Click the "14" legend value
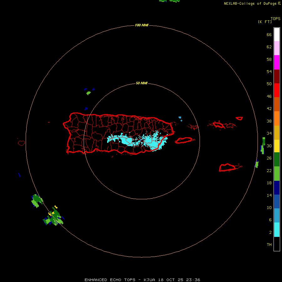This screenshot has width=282, height=282. tap(269, 195)
